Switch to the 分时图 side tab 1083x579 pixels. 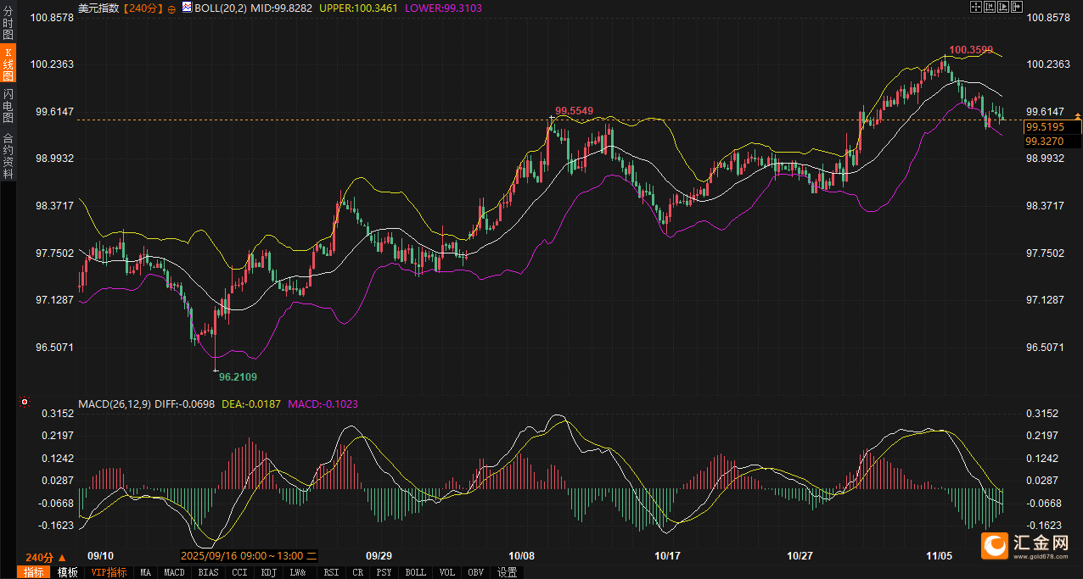[x=8, y=23]
